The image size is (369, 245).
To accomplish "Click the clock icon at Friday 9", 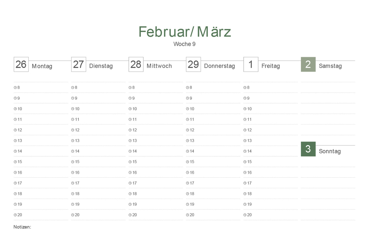I will tap(245, 98).
